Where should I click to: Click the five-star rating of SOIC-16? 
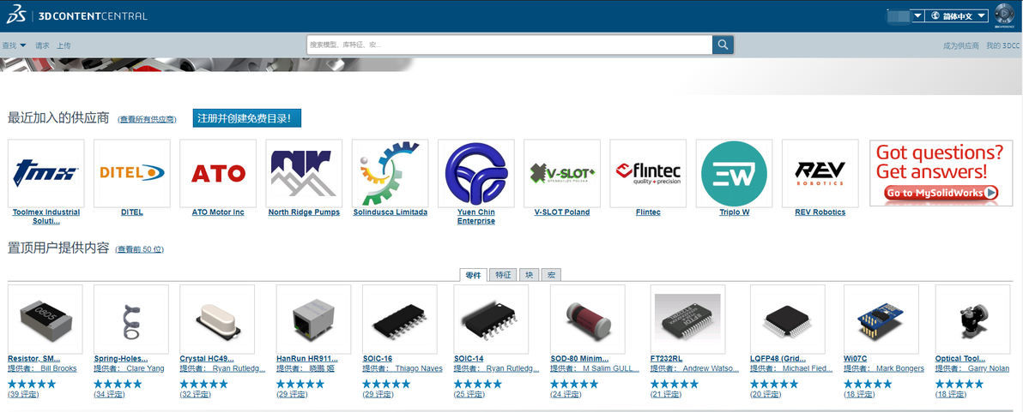pyautogui.click(x=386, y=384)
